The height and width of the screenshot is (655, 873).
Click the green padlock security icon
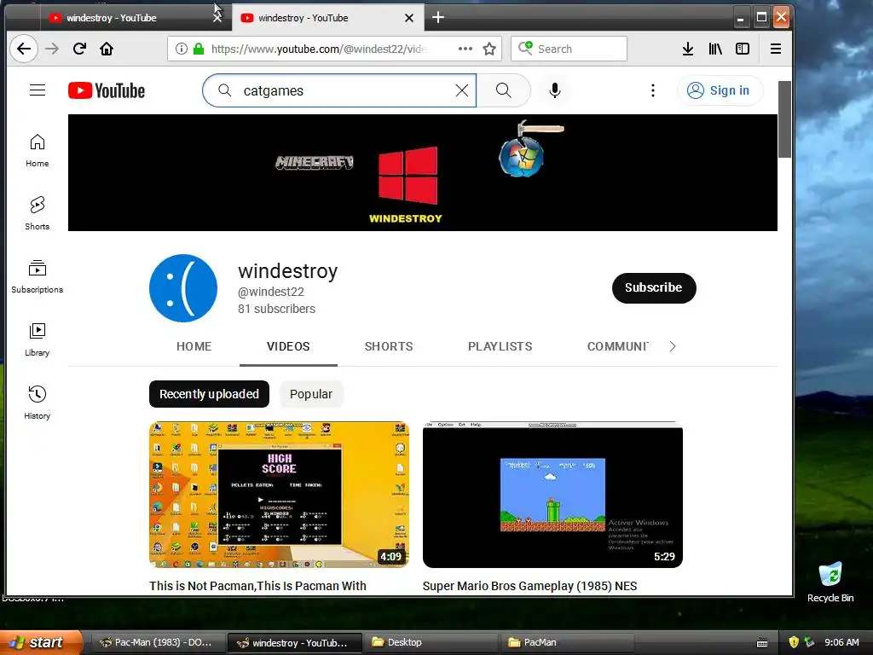[198, 49]
